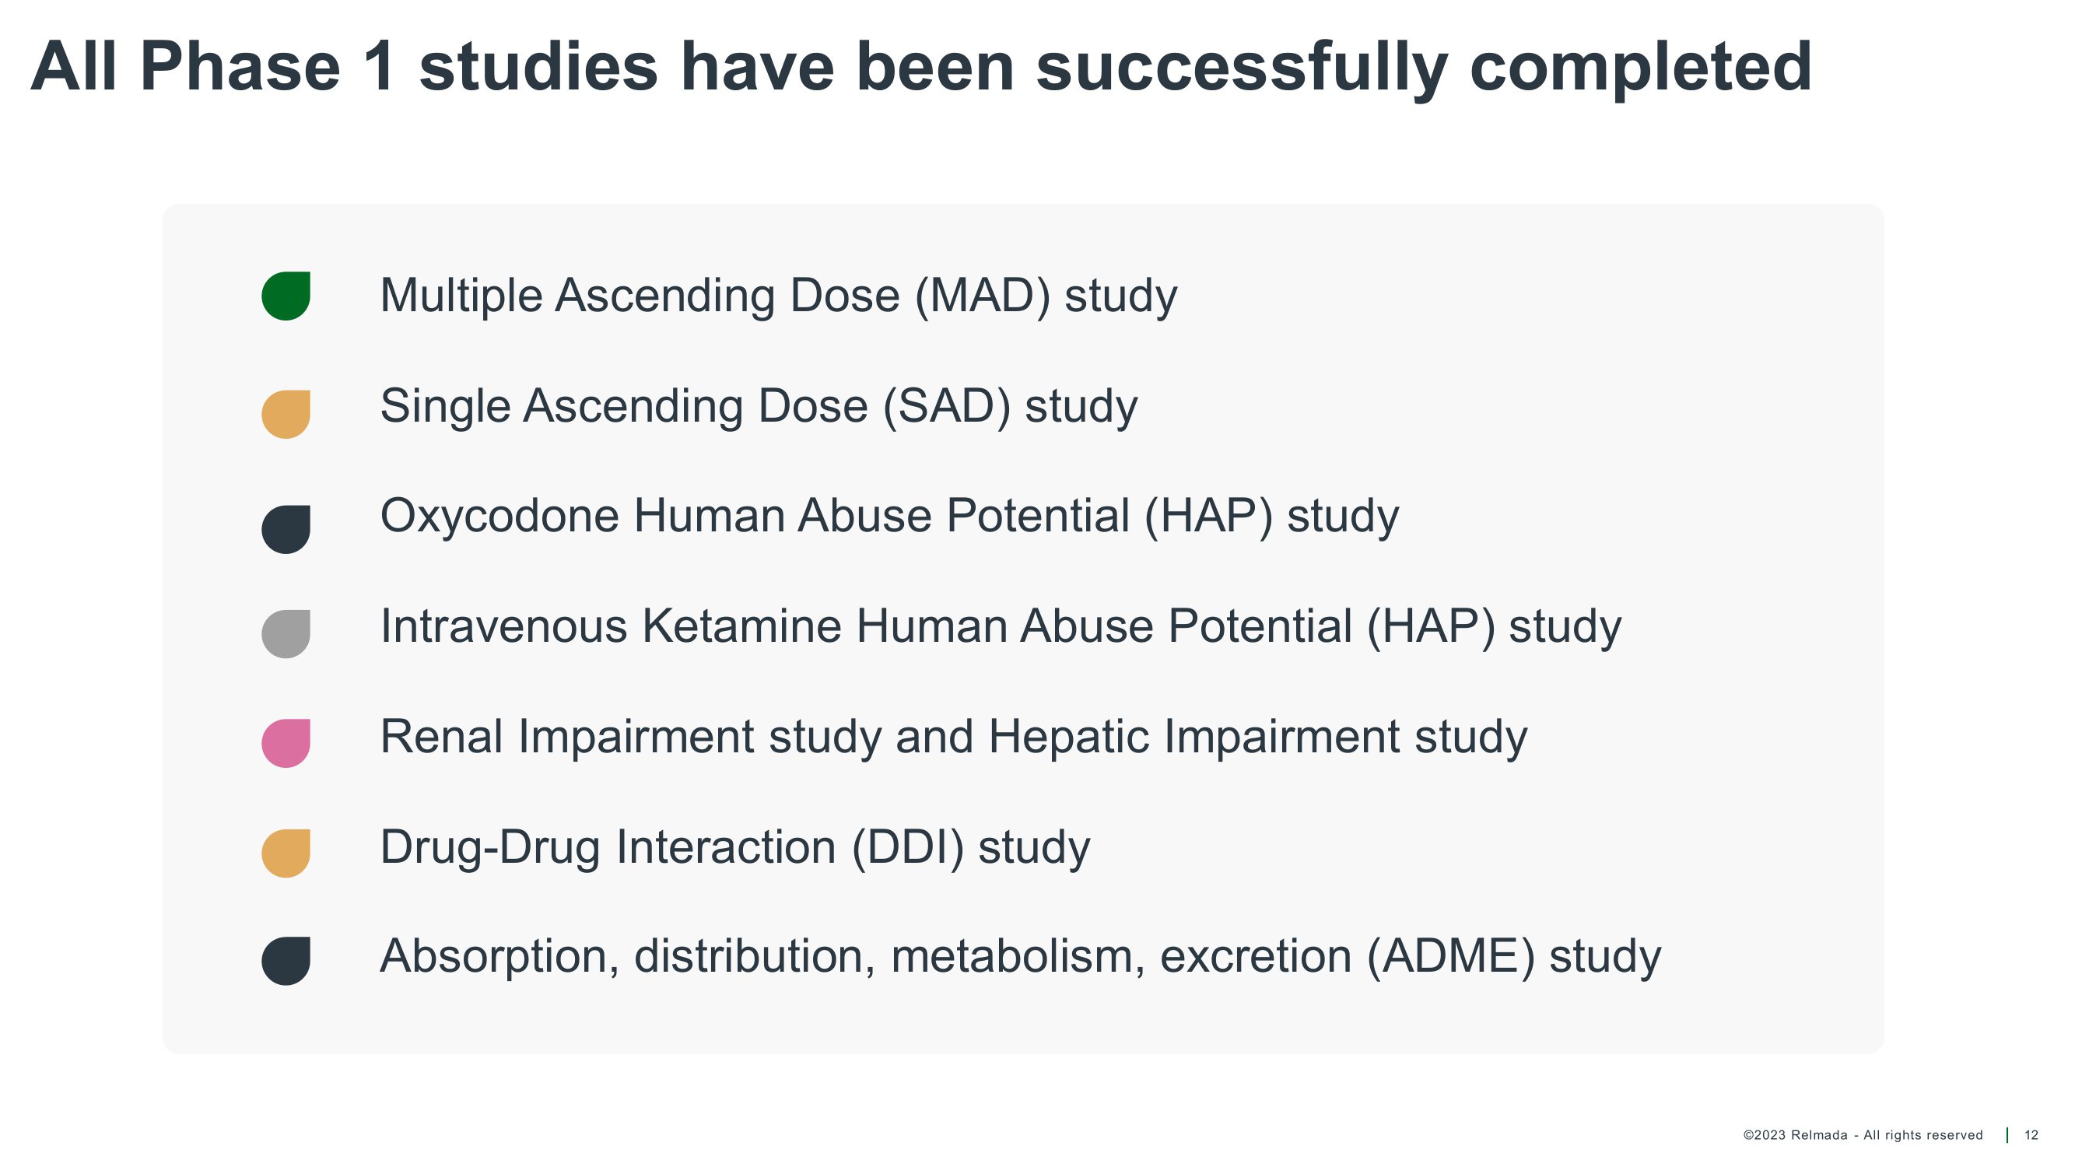Click the slide title about Phase 1 studies
The width and height of the screenshot is (2075, 1167).
click(920, 68)
